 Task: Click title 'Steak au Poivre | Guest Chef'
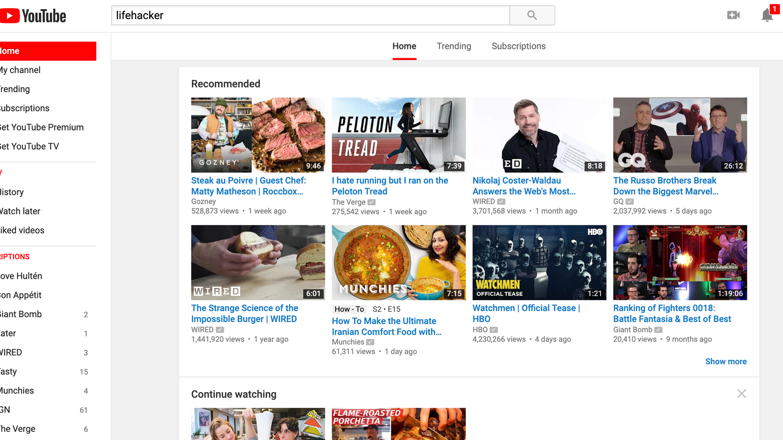point(249,186)
